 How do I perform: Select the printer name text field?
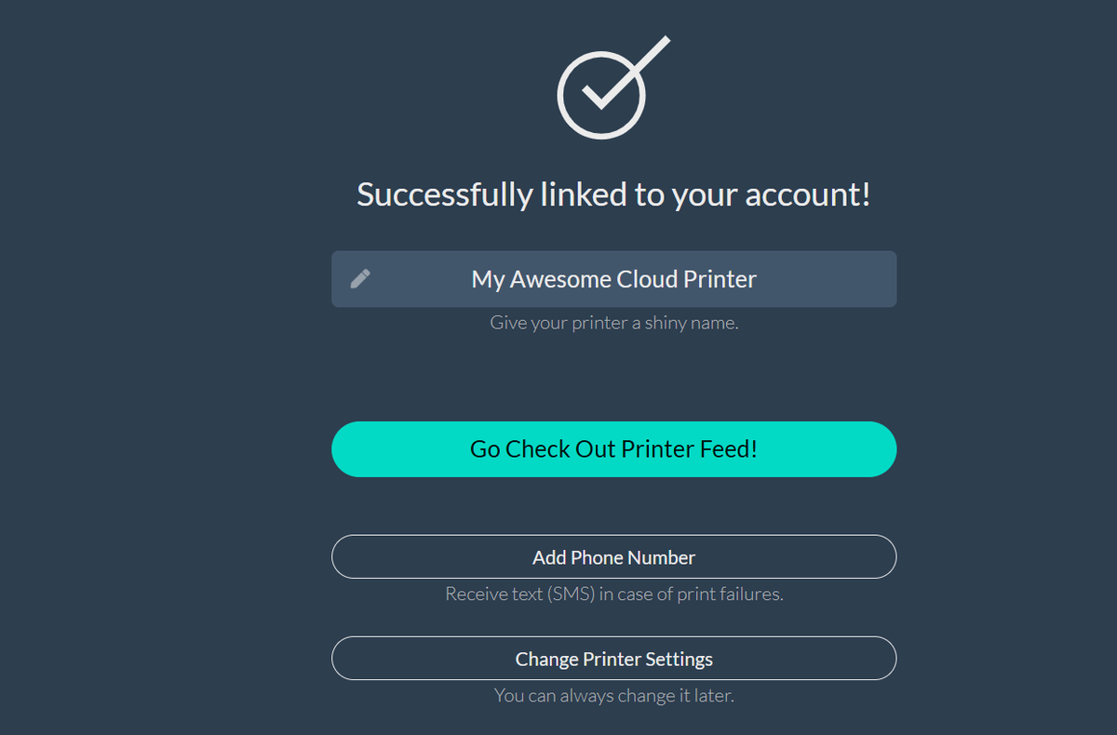coord(614,278)
